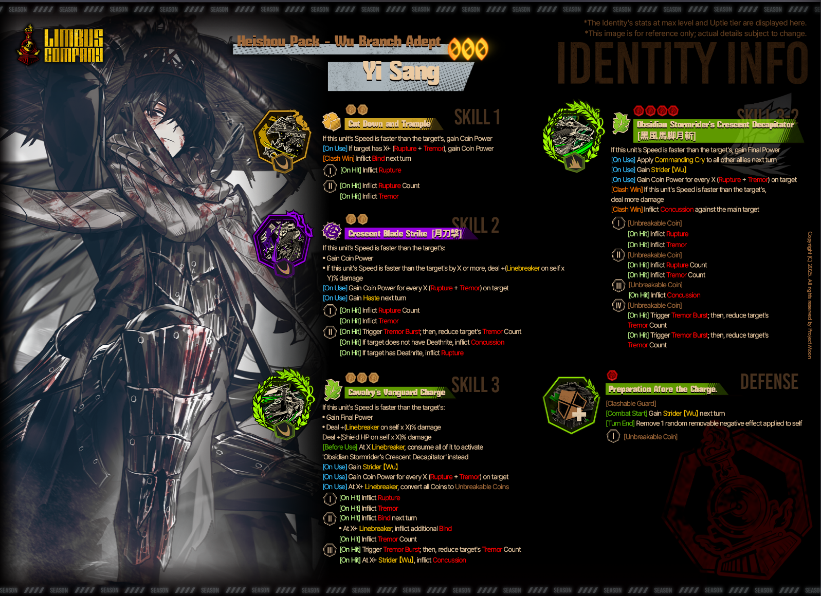The height and width of the screenshot is (596, 821).
Task: Select coin II marker in Cavalry's Vanguard Charge
Action: point(330,518)
